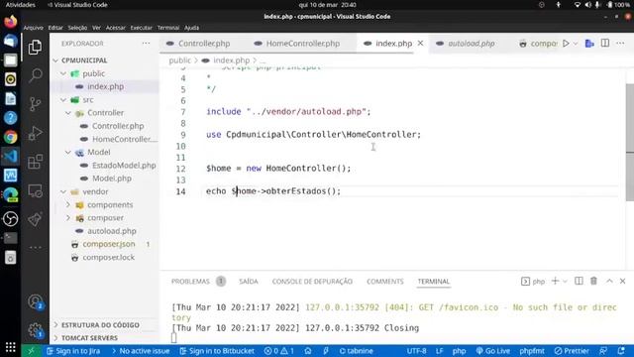Click Explorer panel more actions ellipsis
Screen dimensions: 634x357
click(146, 44)
